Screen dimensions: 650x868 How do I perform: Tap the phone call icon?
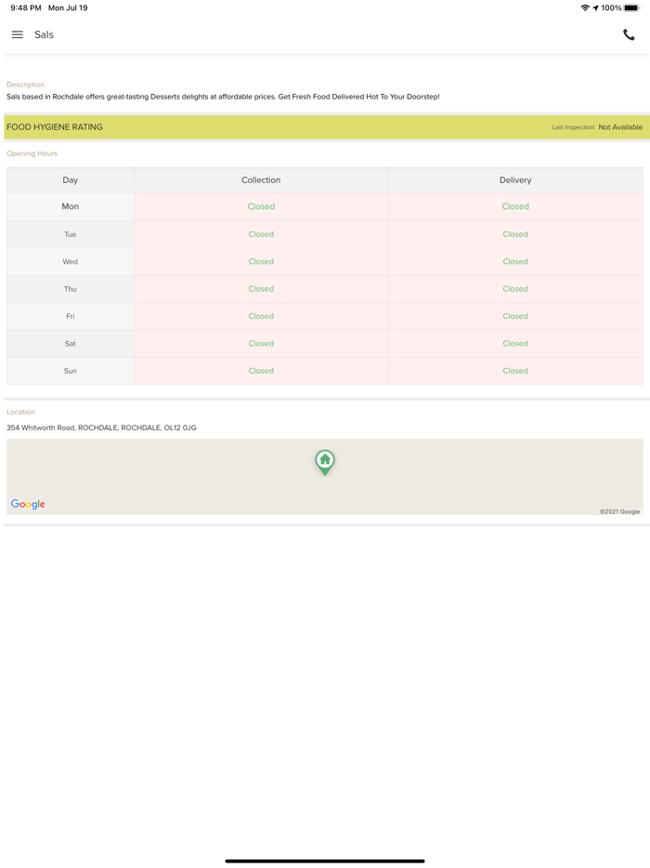[629, 35]
